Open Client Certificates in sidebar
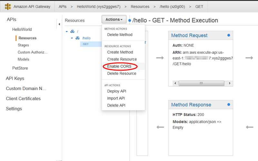Screen dimensions: 258x161 (x=23, y=99)
